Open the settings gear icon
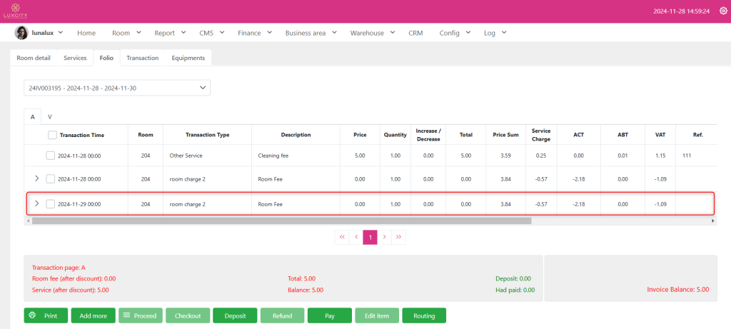This screenshot has height=329, width=731. pyautogui.click(x=722, y=11)
